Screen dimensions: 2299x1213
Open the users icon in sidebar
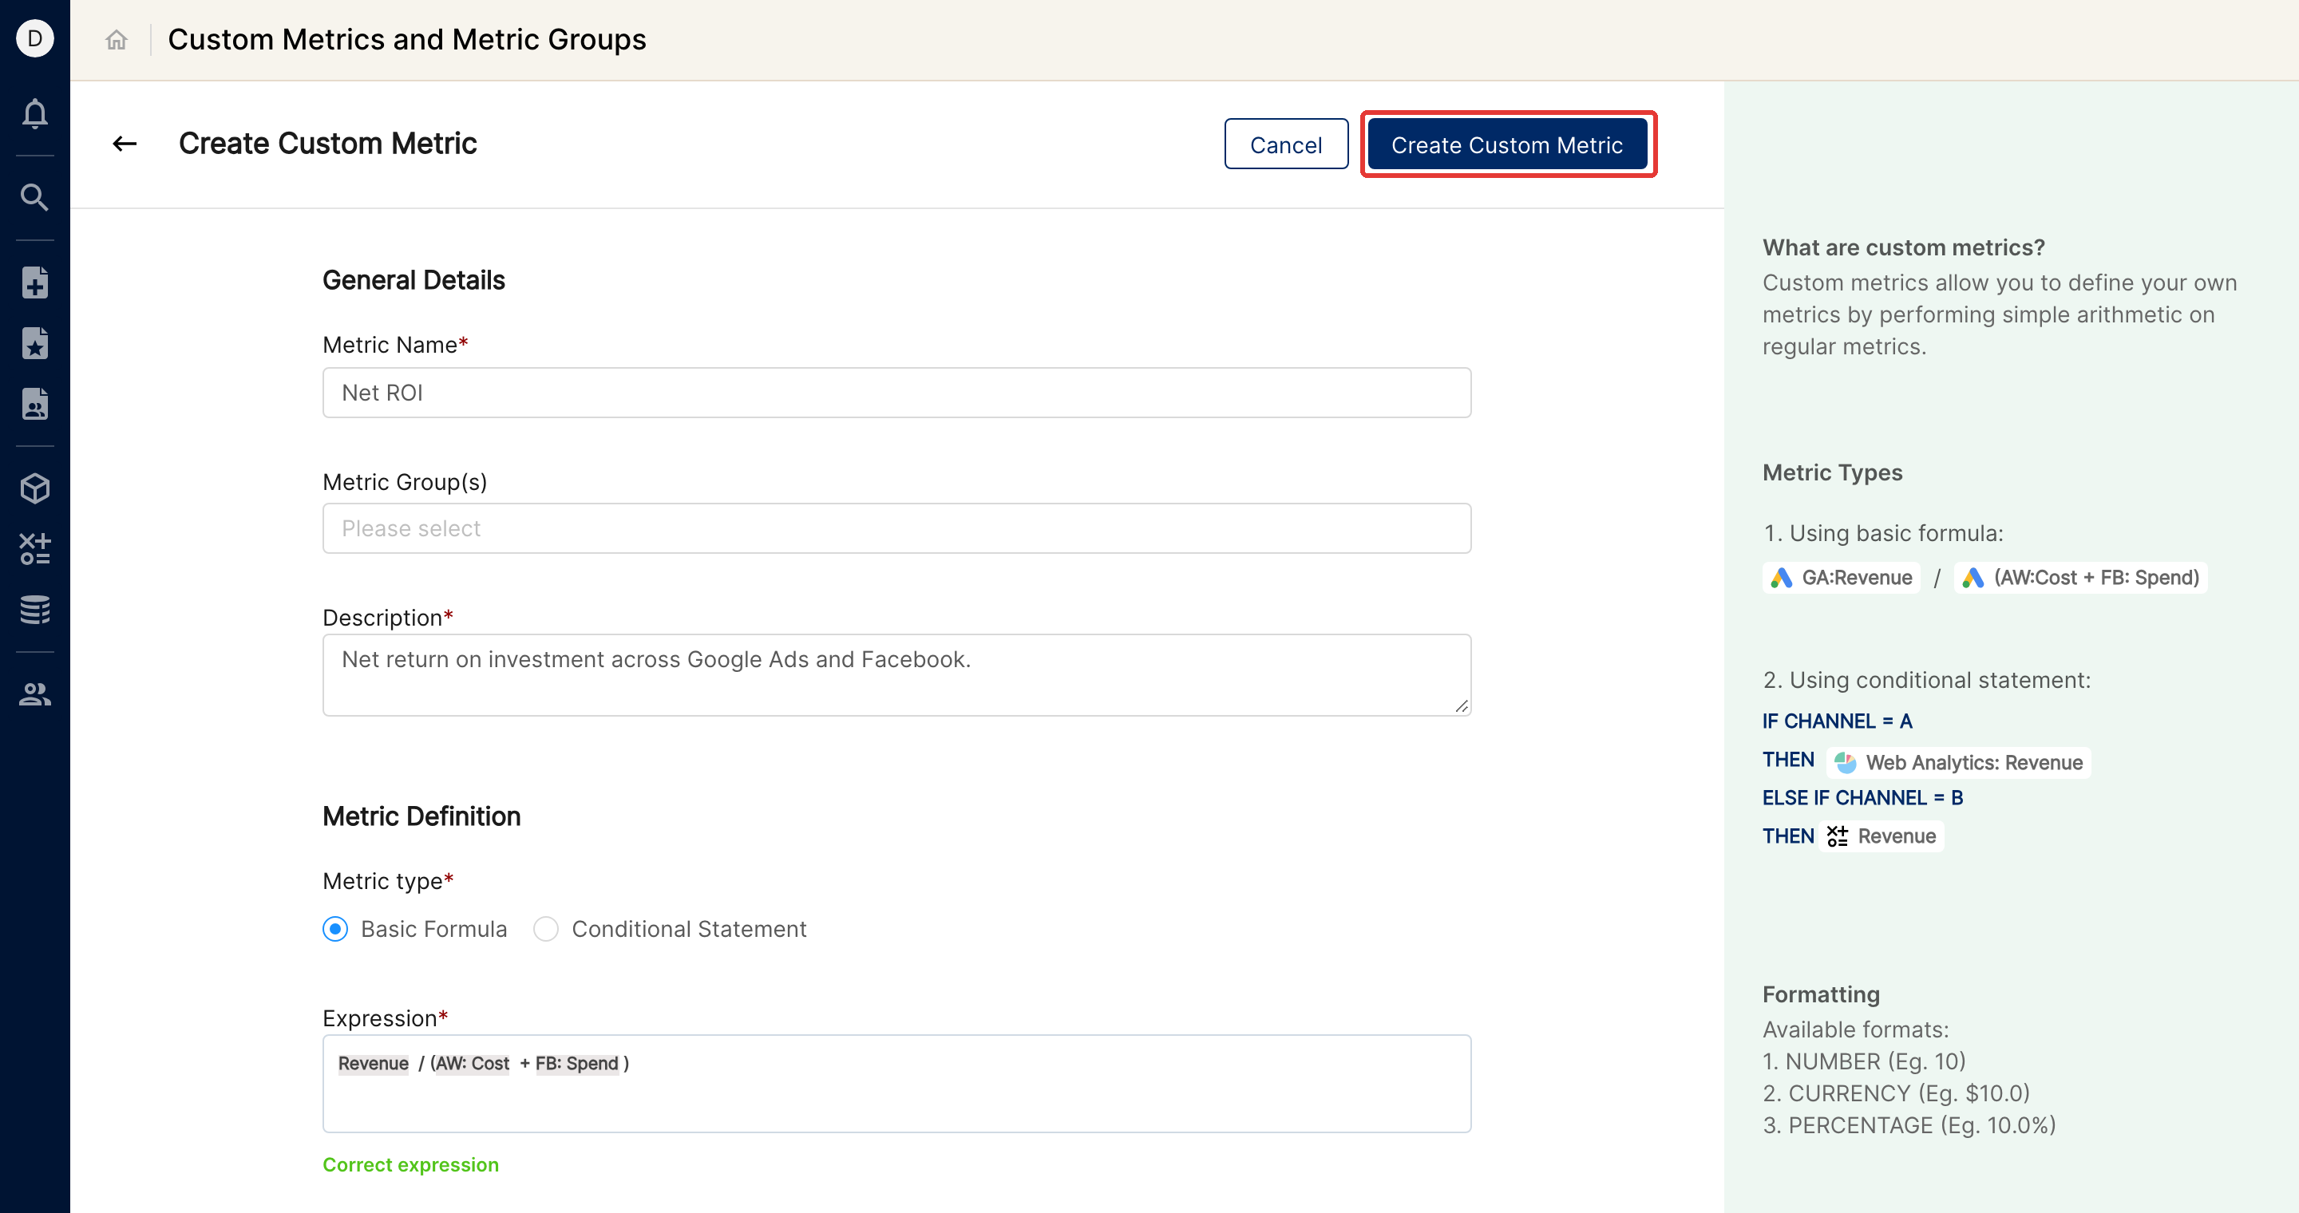(x=35, y=694)
